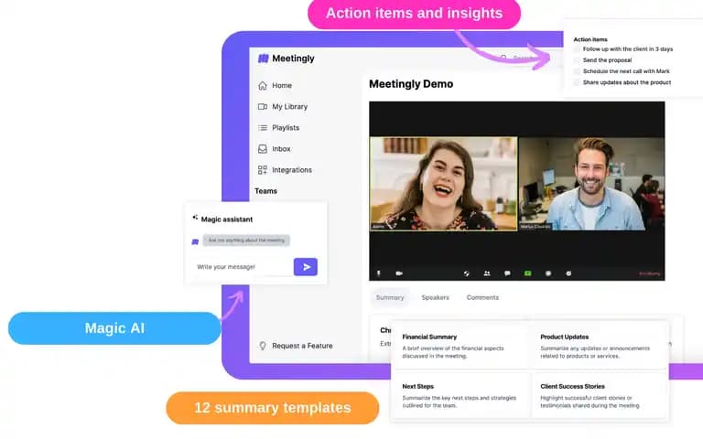
Task: Click the "Ask me anything about the meeting" bubble
Action: [x=246, y=241]
